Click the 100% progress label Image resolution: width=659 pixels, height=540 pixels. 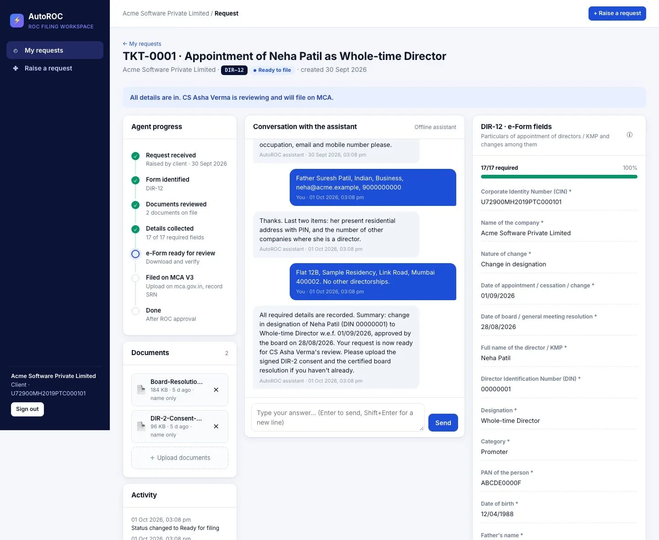pos(630,168)
